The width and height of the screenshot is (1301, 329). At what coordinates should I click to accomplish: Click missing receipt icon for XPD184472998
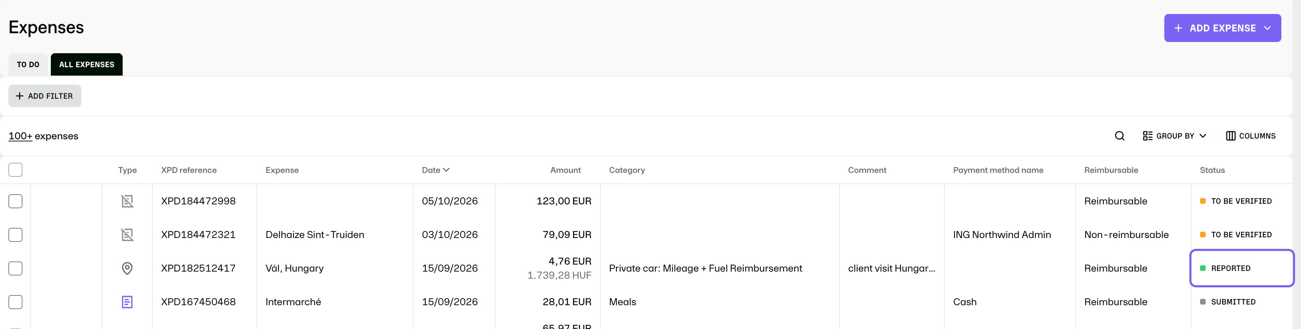(127, 201)
